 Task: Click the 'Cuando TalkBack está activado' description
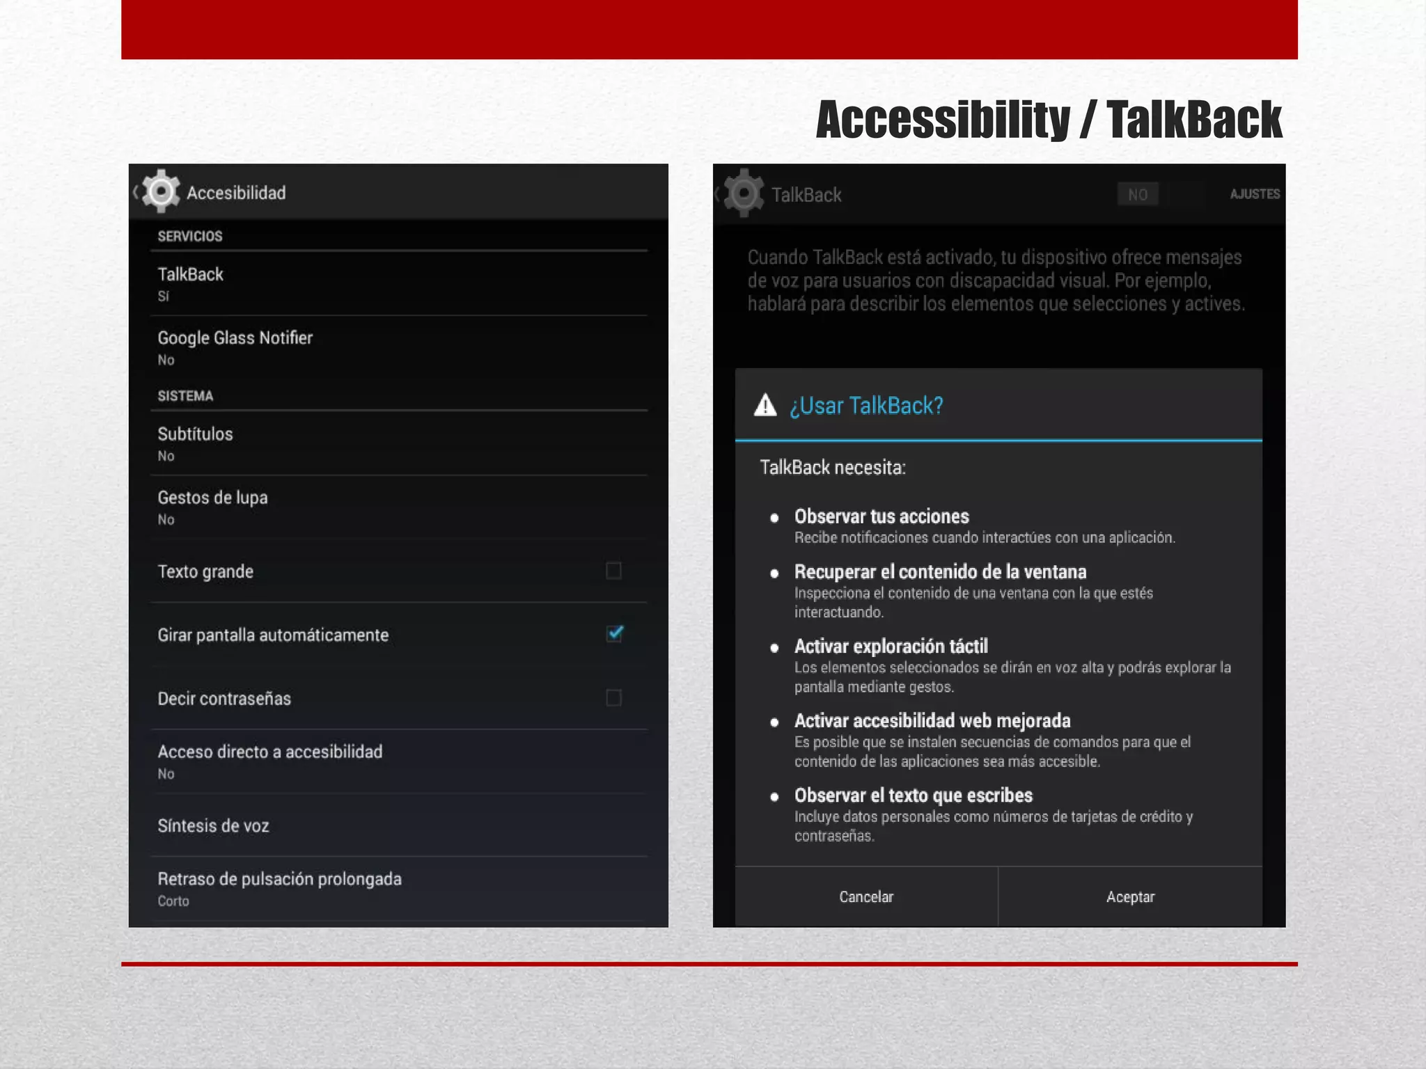click(996, 280)
